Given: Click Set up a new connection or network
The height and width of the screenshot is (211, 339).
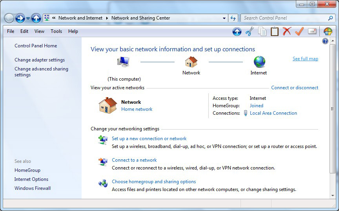Looking at the screenshot, I should [149, 139].
